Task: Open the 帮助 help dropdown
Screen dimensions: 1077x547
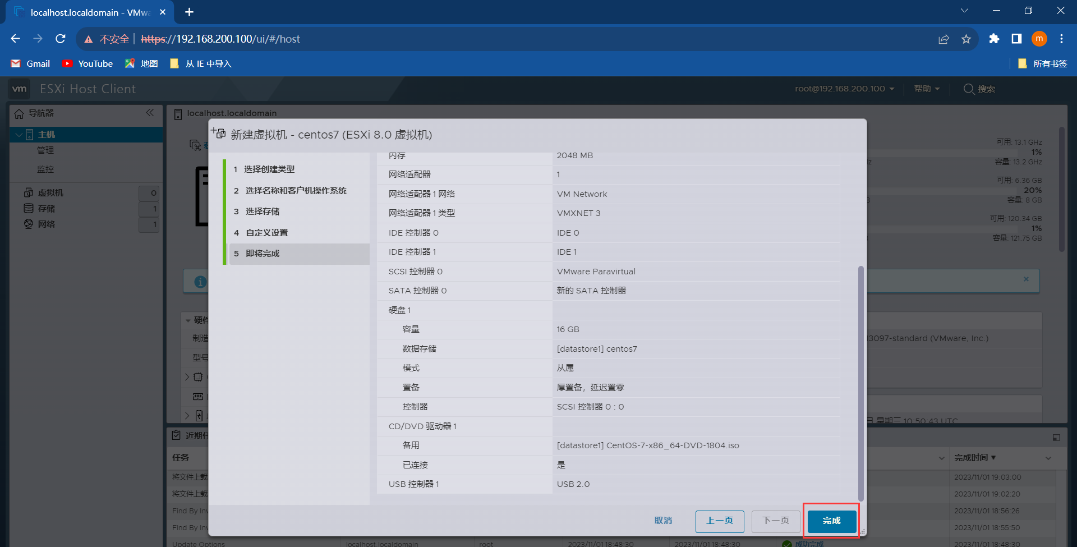Action: click(927, 89)
